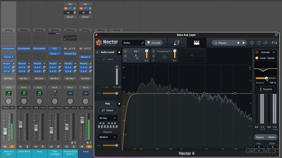The width and height of the screenshot is (282, 158).
Task: Open the Channel EQ plugin slot
Action: coord(70,54)
